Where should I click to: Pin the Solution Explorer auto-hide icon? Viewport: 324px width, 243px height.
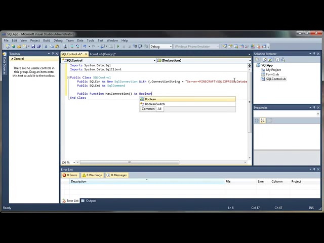314,54
